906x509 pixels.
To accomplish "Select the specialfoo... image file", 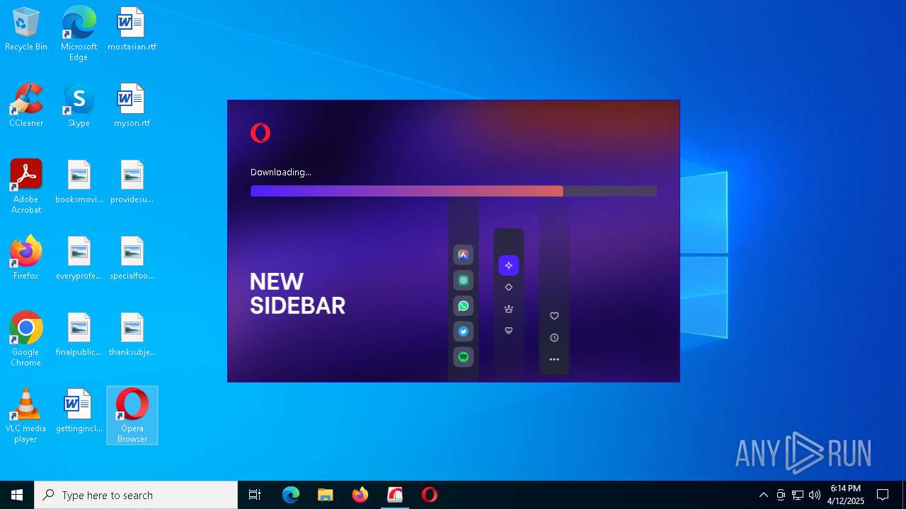I will 132,258.
